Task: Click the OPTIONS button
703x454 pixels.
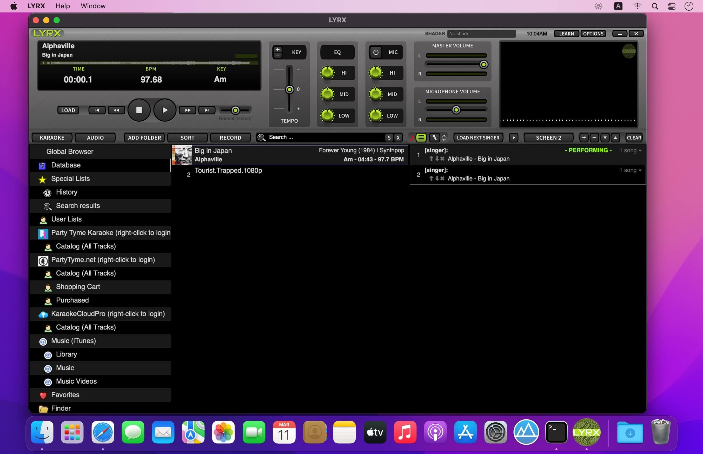Action: point(593,34)
